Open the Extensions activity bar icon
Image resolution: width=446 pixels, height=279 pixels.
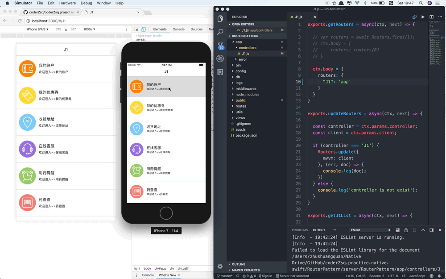tap(220, 72)
